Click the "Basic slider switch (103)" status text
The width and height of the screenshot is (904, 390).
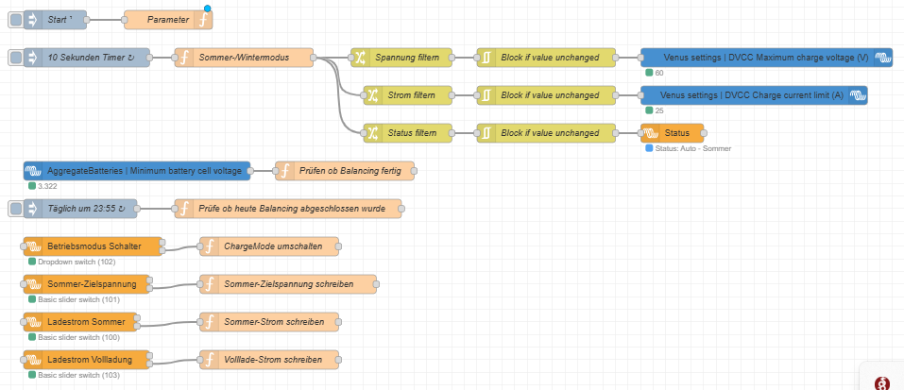pyautogui.click(x=78, y=375)
